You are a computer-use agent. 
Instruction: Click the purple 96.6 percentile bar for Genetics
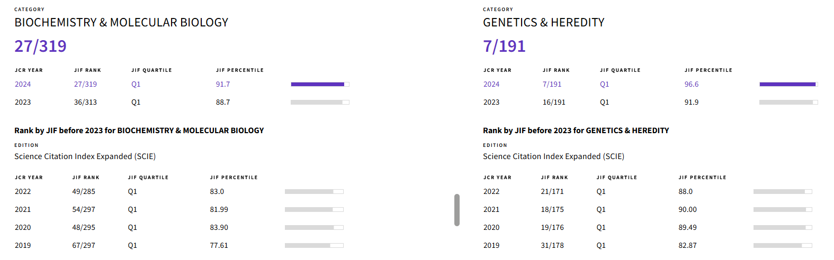click(x=788, y=84)
